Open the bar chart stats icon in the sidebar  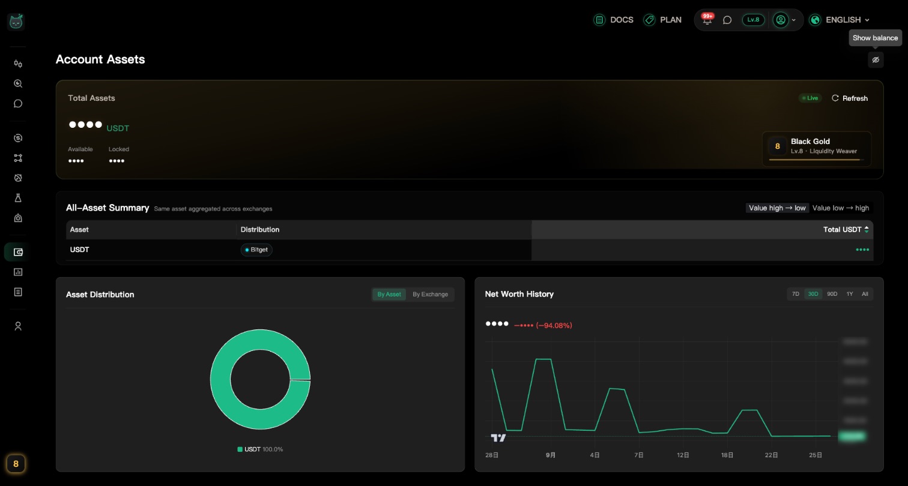[18, 272]
